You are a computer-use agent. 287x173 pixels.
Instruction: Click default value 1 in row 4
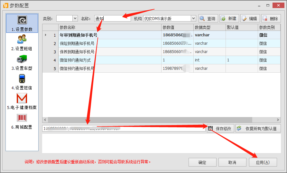[x=242, y=60]
